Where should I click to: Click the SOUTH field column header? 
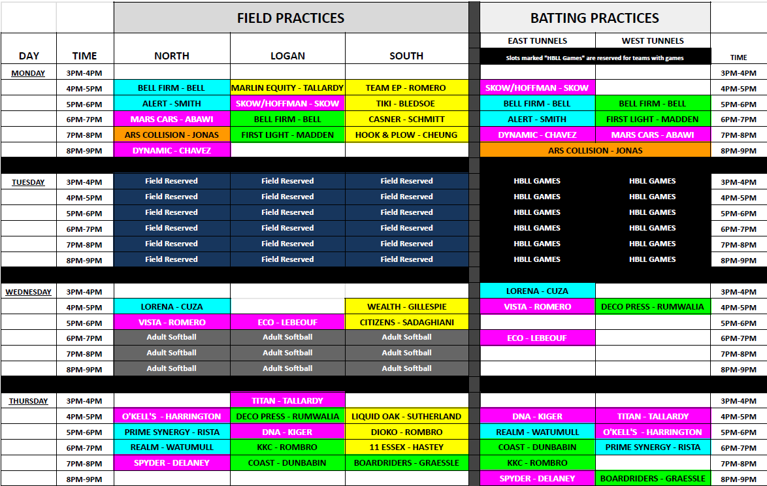pos(406,56)
